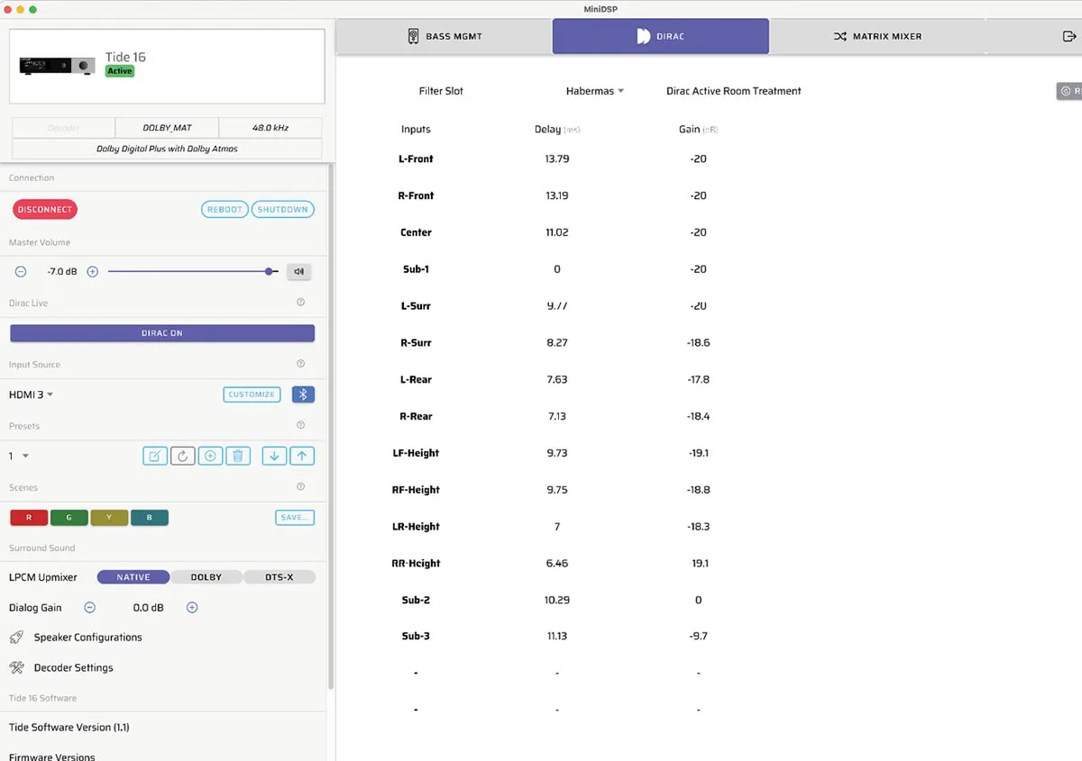1082x761 pixels.
Task: Open the Dirac Live help icon
Action: (301, 303)
